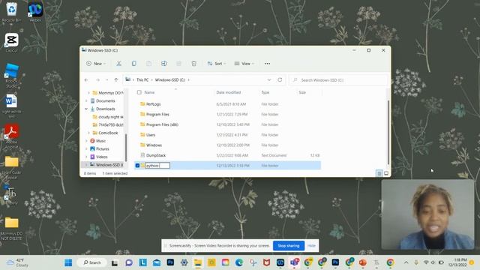
Task: Open the New dropdown menu
Action: [96, 63]
